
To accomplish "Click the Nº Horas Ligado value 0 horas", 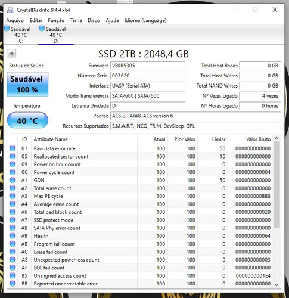I will click(260, 106).
